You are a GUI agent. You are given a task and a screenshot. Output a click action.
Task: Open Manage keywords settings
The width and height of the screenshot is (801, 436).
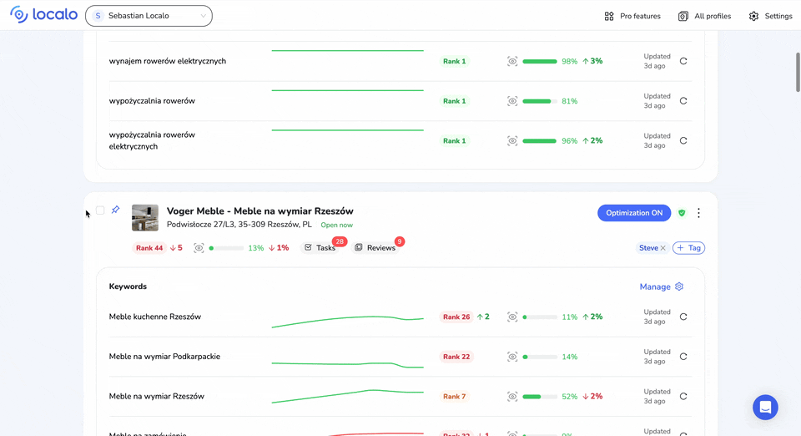pyautogui.click(x=661, y=286)
